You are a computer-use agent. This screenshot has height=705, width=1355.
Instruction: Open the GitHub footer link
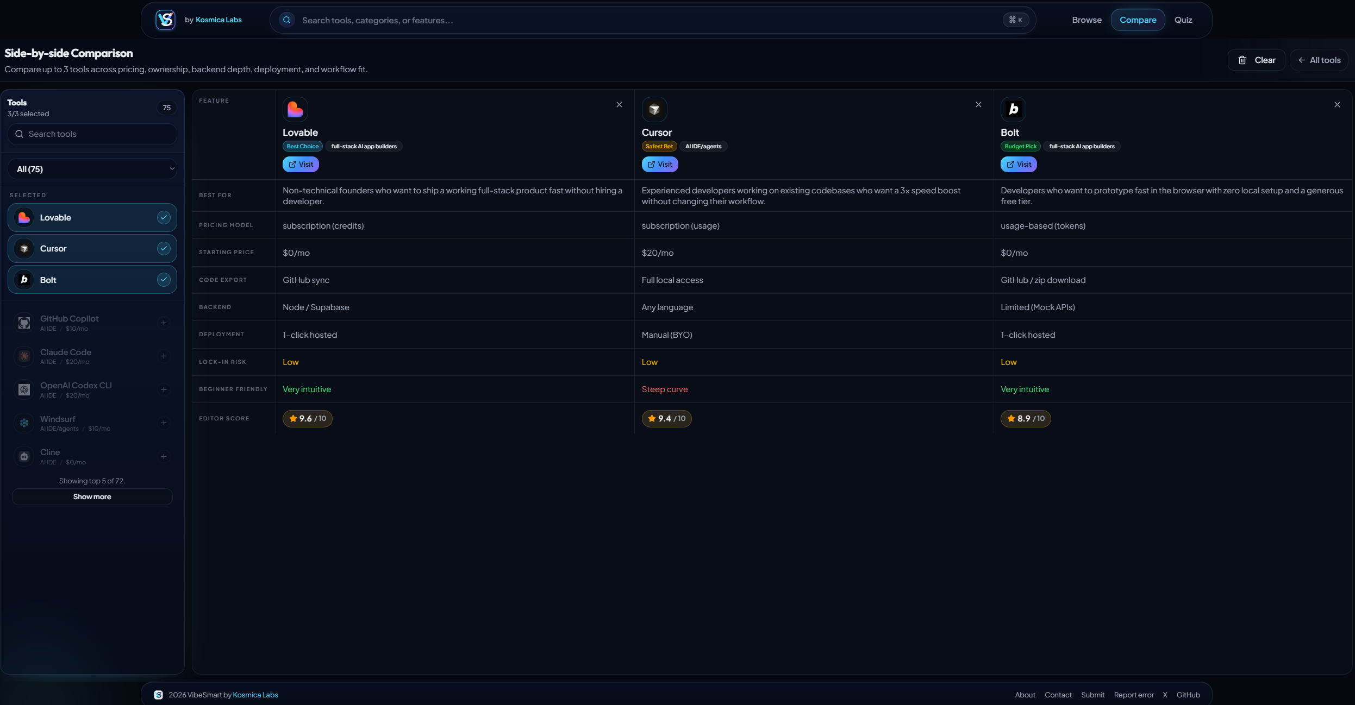[1188, 695]
